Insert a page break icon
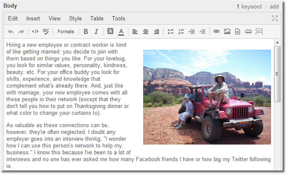Viewport: 287px width, 174px height. coord(259,31)
